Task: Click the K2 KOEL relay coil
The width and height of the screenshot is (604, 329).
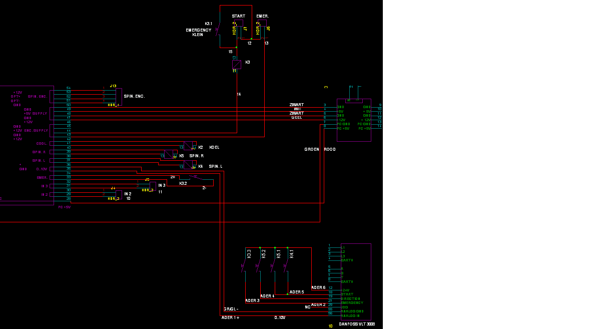Action: click(189, 146)
